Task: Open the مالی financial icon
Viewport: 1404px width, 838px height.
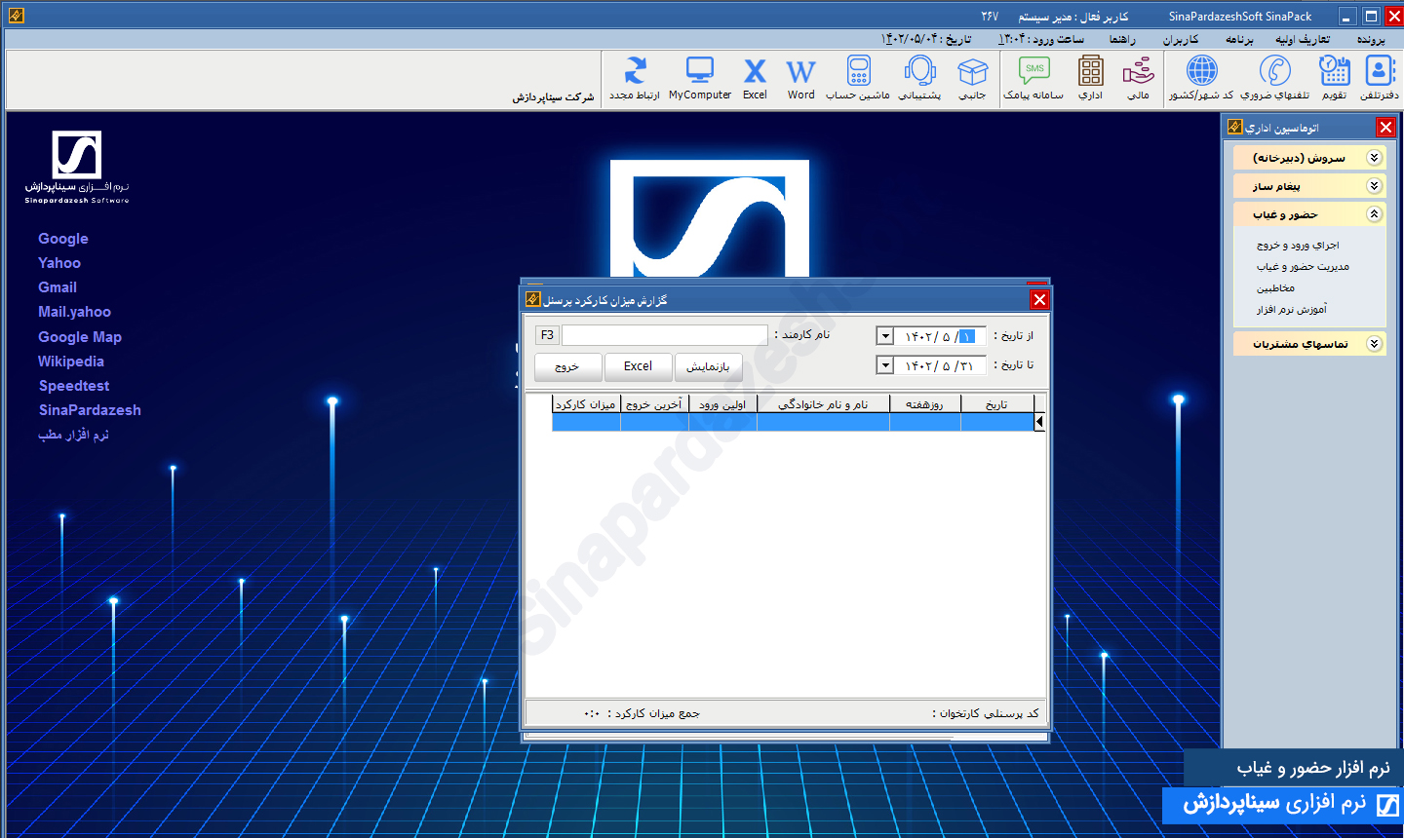Action: [x=1138, y=78]
